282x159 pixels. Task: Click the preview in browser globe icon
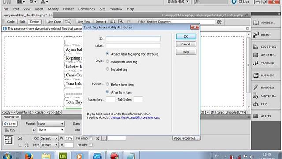[112, 22]
